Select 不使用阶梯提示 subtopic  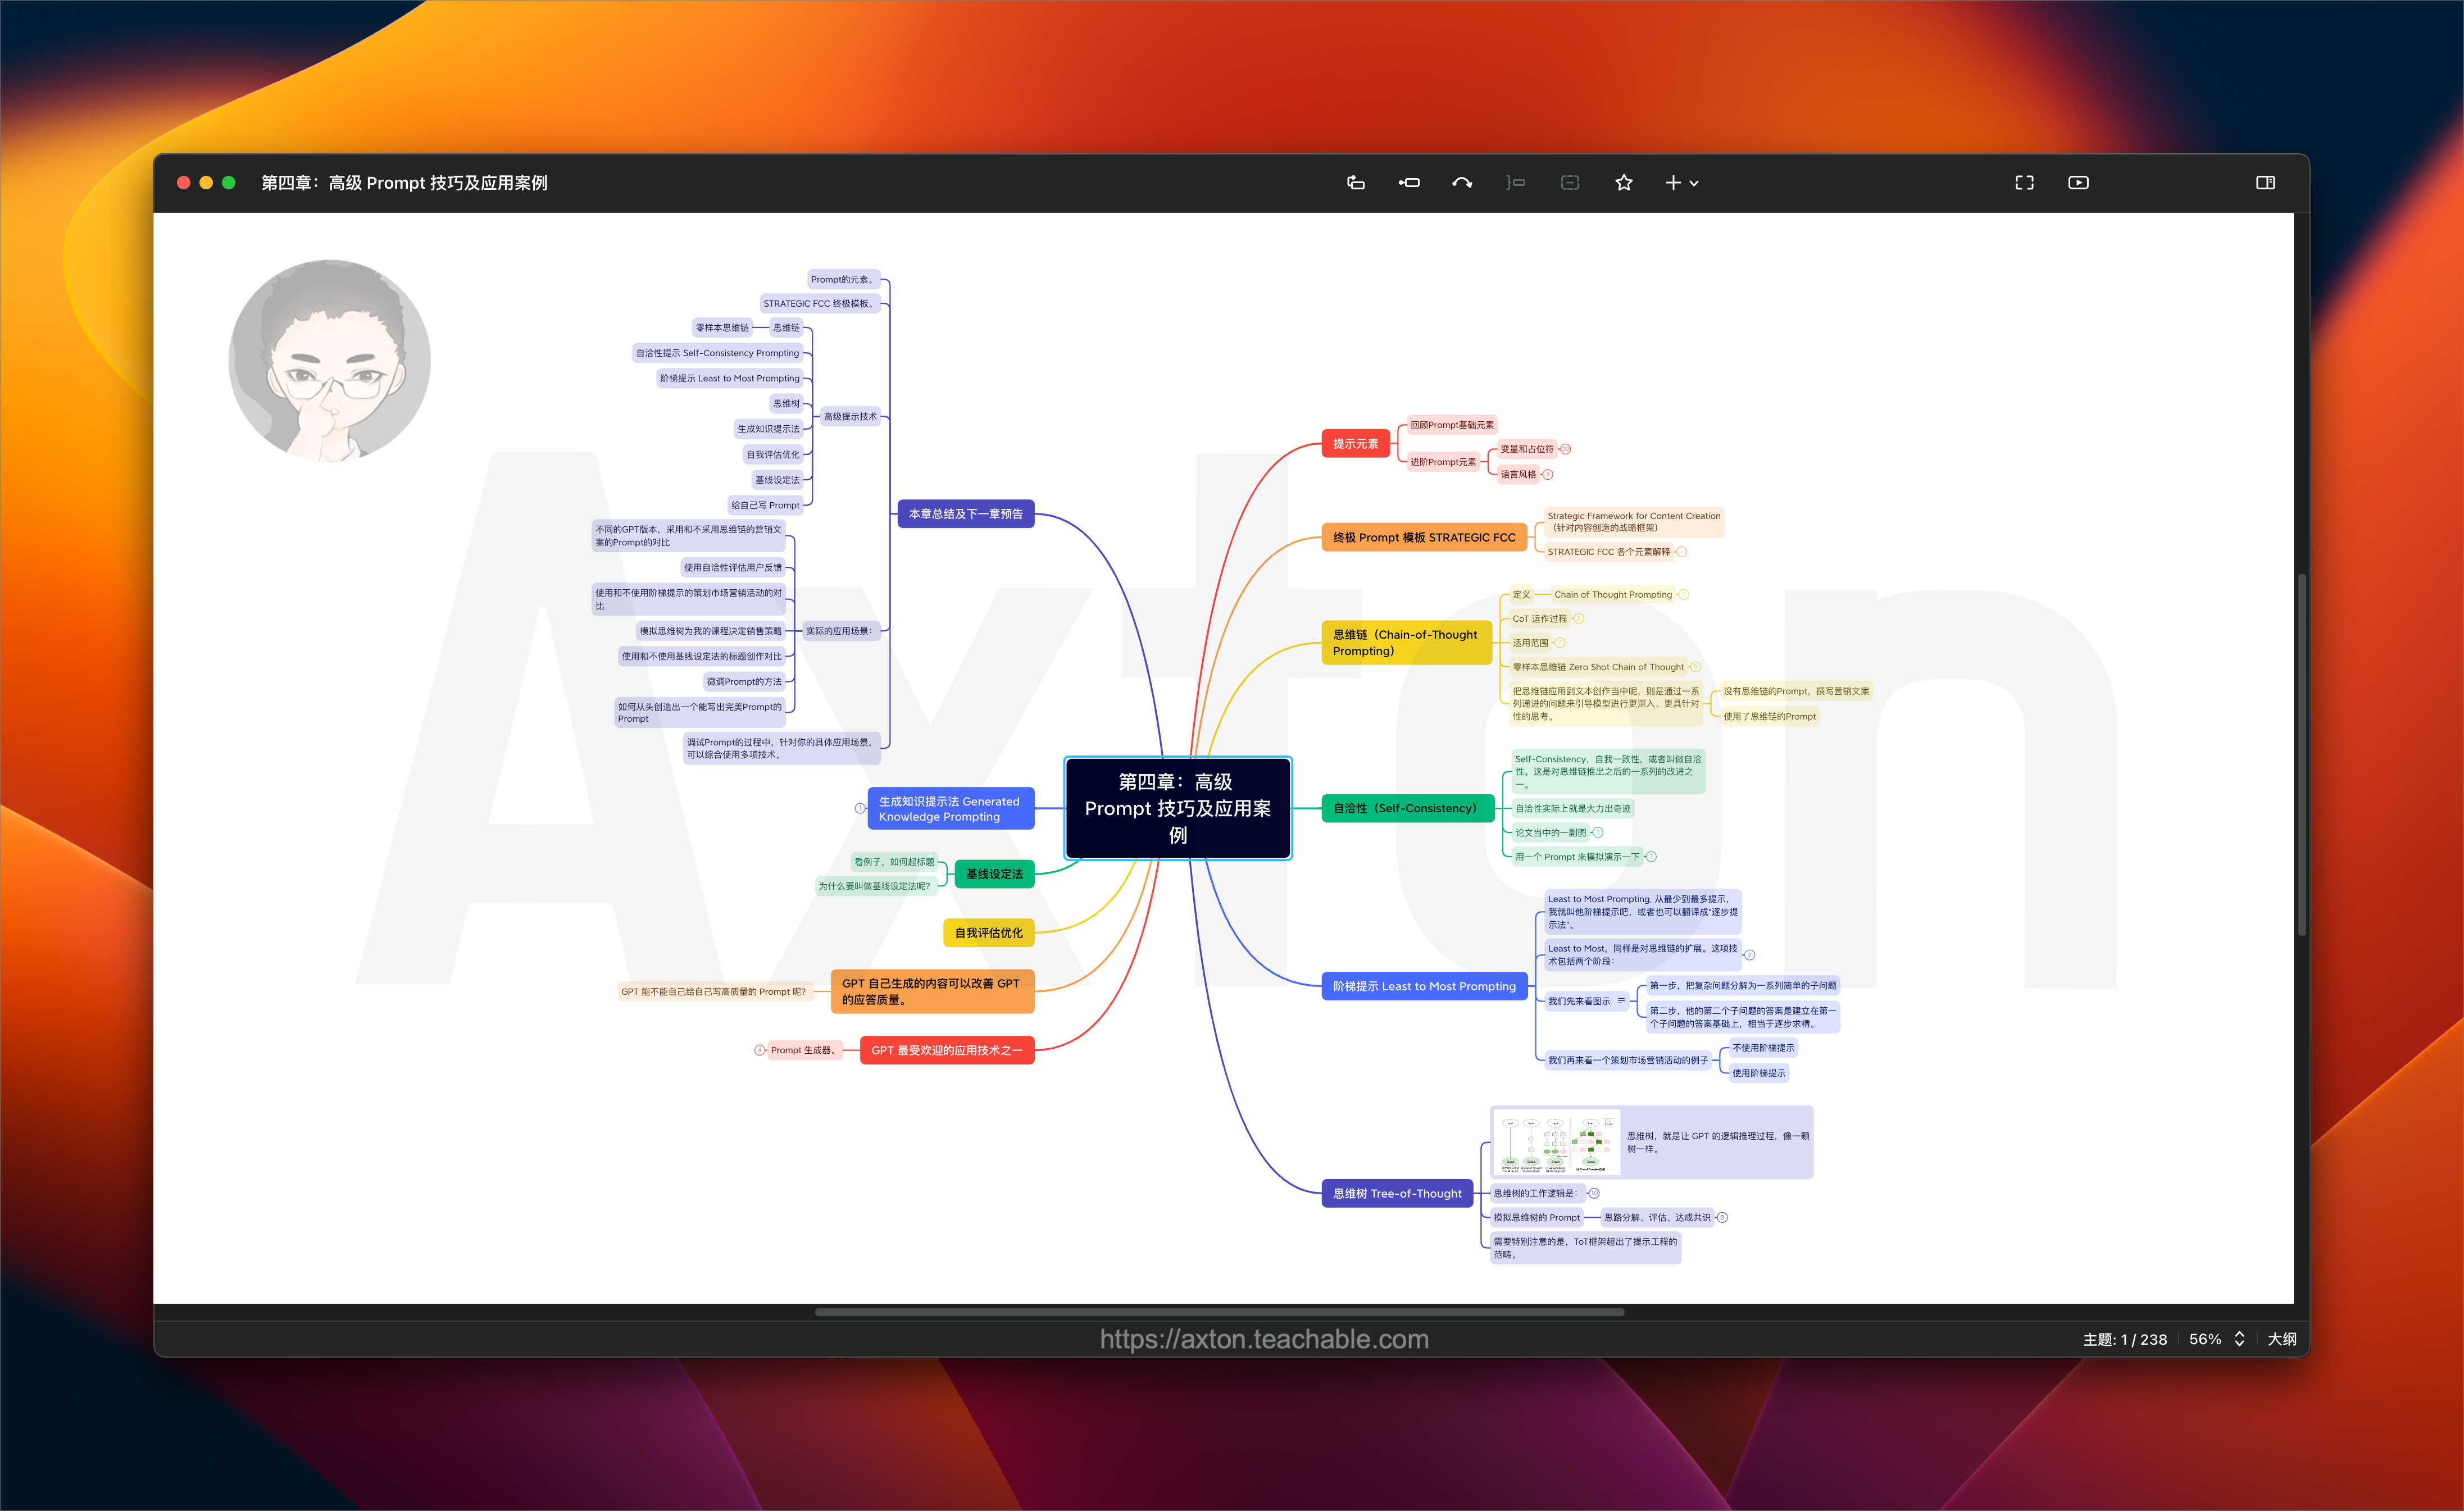[x=1763, y=1048]
